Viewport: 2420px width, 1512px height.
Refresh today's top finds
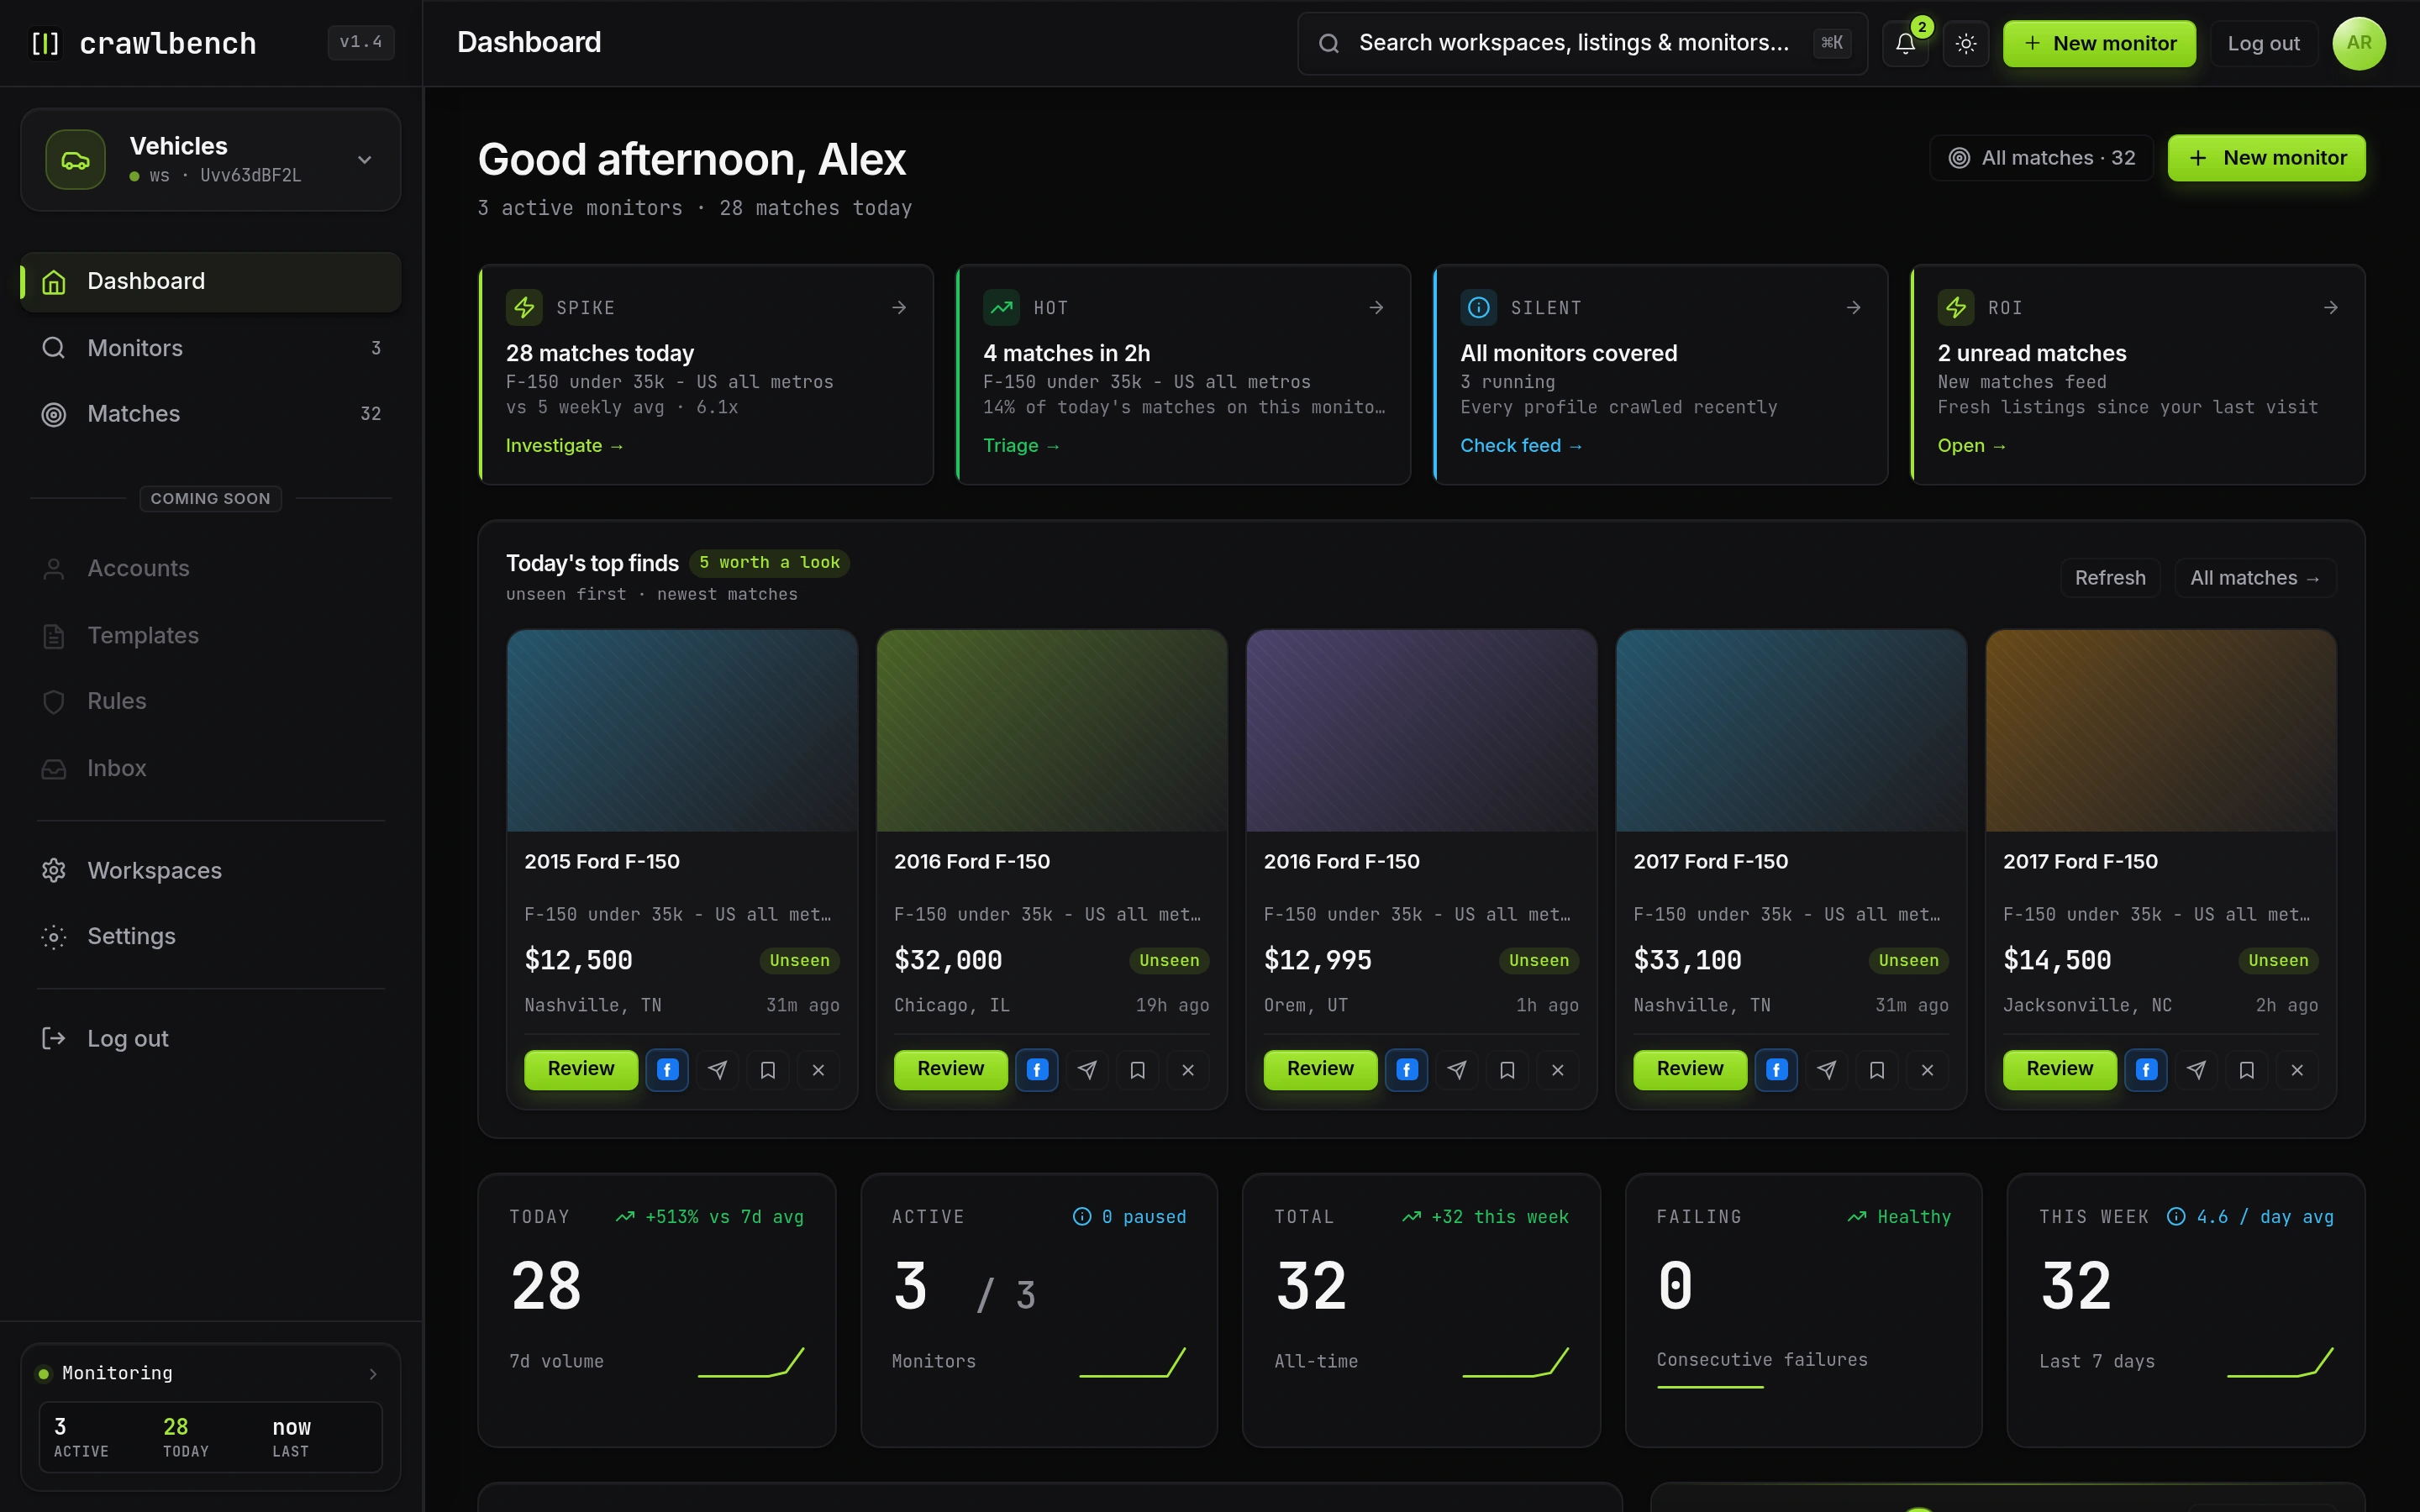pyautogui.click(x=2110, y=578)
